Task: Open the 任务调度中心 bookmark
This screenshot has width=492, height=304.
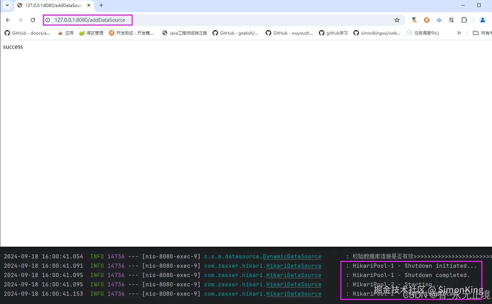Action: (423, 33)
